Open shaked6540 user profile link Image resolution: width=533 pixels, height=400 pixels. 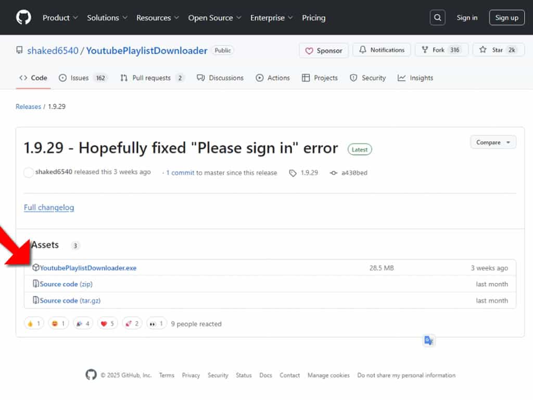53,50
